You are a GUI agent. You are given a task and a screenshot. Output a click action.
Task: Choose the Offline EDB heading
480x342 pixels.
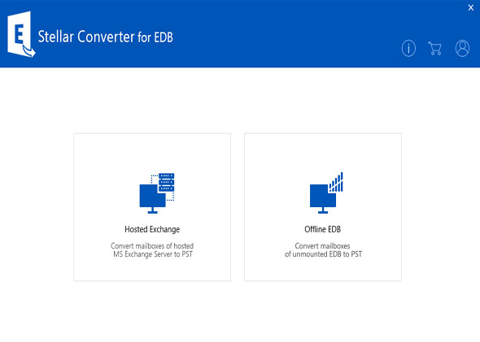point(323,229)
